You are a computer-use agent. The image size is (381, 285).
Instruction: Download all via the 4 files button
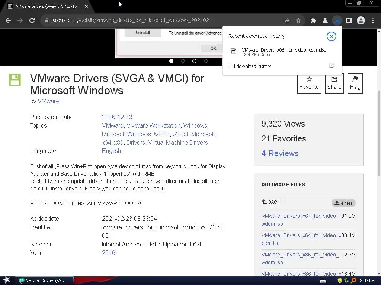point(343,203)
